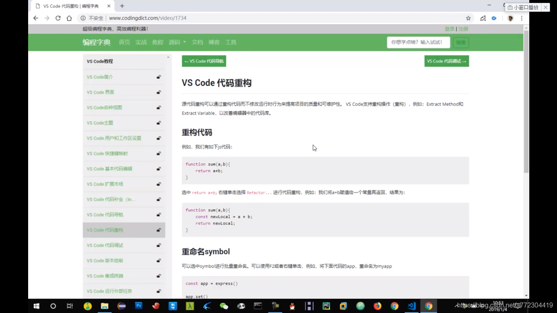Open 教程 in the nav bar

point(158,42)
